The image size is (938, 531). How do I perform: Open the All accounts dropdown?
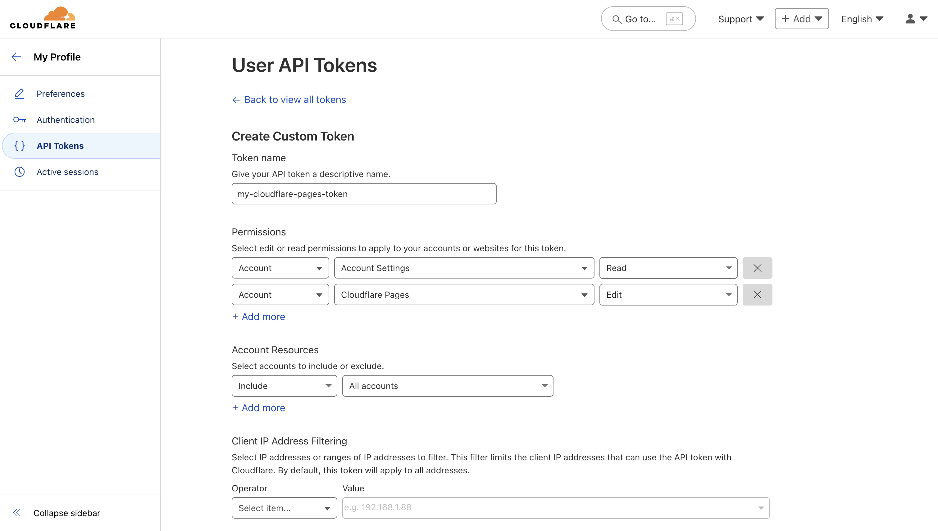pyautogui.click(x=448, y=386)
